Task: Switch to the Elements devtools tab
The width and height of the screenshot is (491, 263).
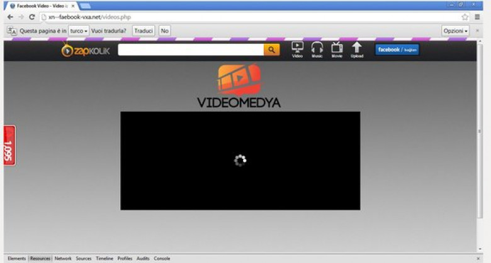Action: (16, 259)
